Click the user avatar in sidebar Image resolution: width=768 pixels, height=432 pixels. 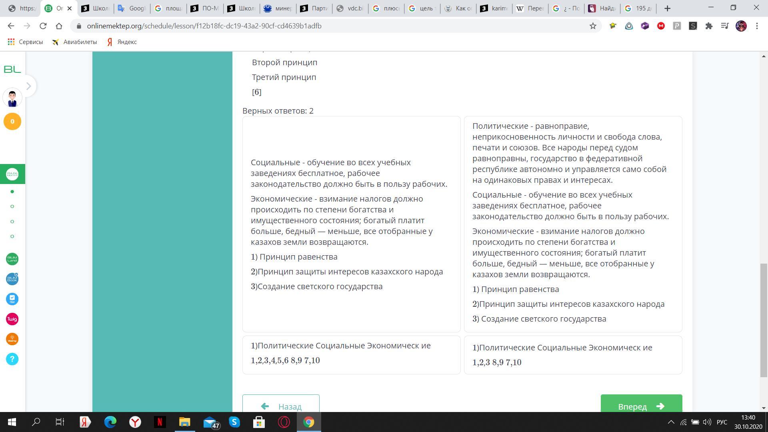click(12, 98)
